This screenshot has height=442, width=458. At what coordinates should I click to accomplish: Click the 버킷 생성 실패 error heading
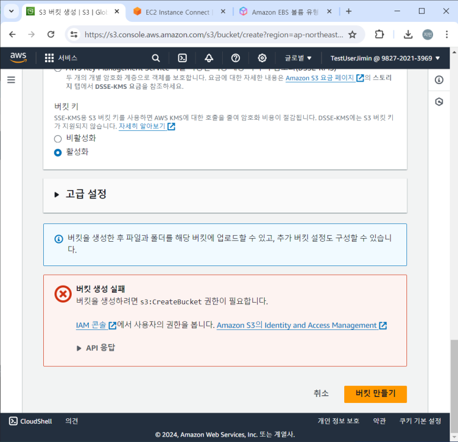(x=101, y=289)
